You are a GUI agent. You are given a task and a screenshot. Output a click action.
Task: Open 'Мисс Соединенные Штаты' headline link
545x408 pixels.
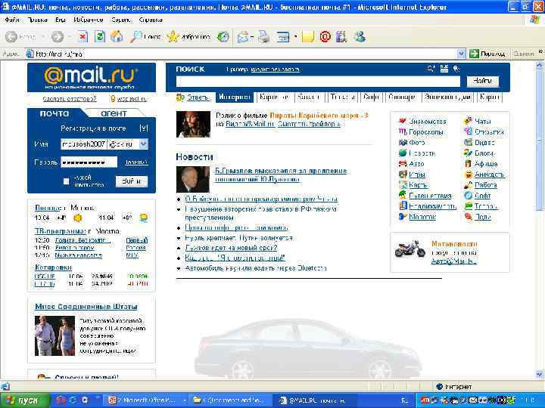(x=86, y=307)
